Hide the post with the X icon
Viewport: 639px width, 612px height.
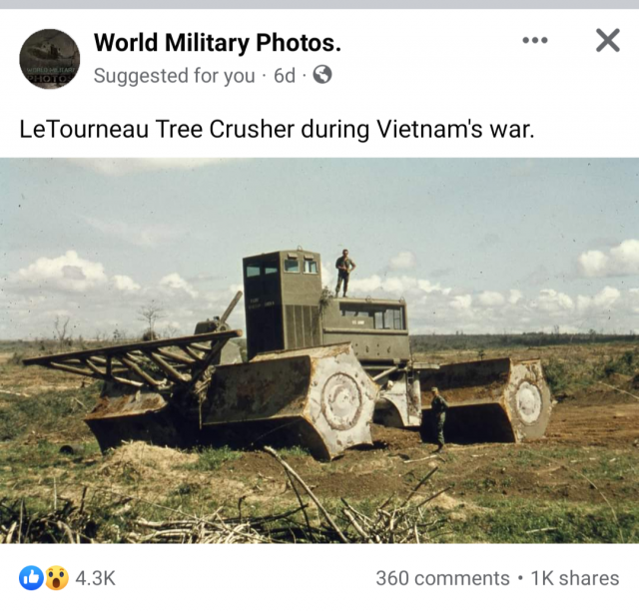click(x=608, y=40)
